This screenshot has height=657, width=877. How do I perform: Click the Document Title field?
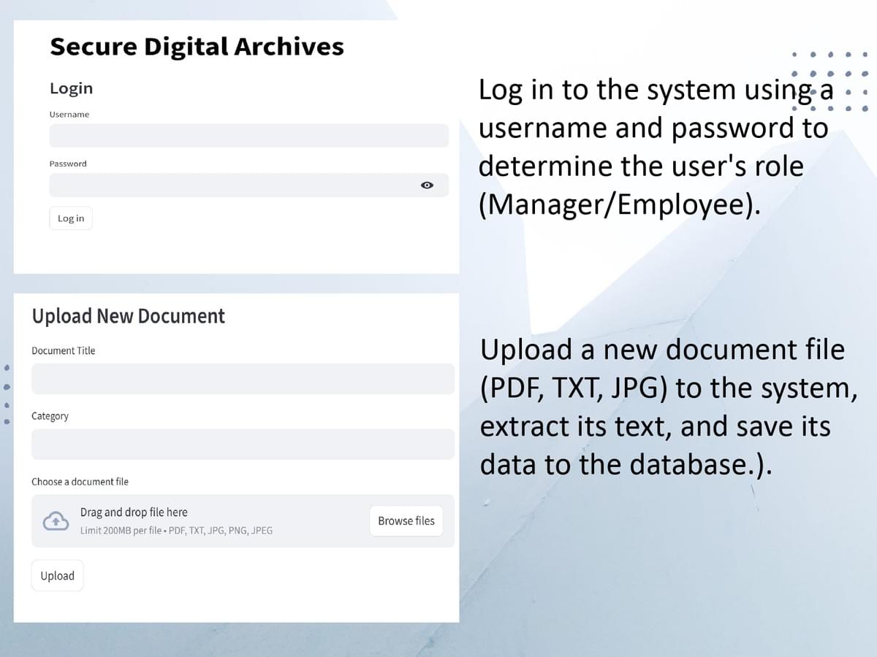(x=243, y=379)
